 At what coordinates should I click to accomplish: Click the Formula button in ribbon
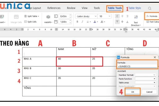coord(152,16)
